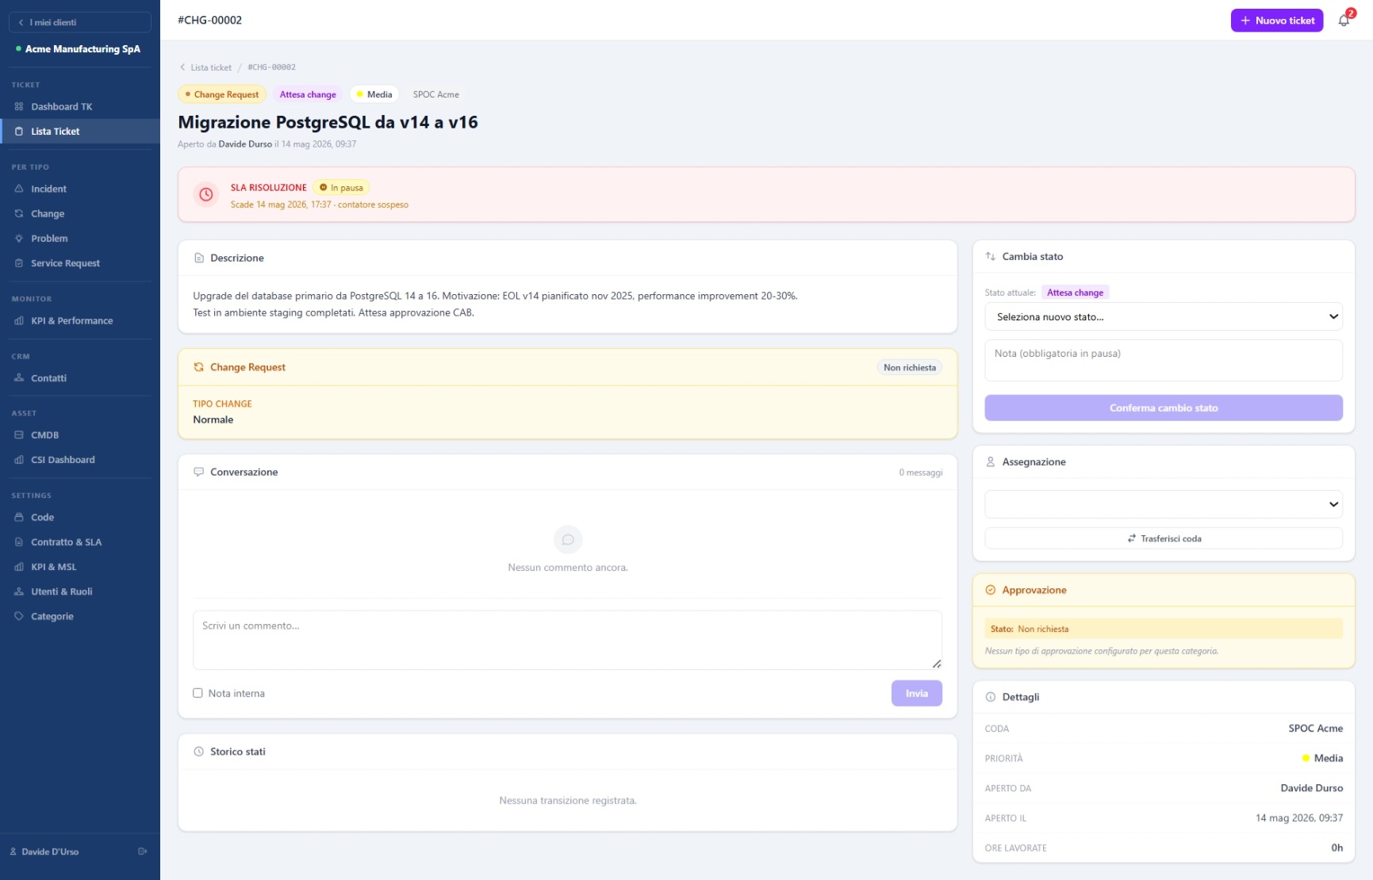The width and height of the screenshot is (1373, 880).
Task: Click the 0 messaggi counter
Action: pyautogui.click(x=920, y=473)
